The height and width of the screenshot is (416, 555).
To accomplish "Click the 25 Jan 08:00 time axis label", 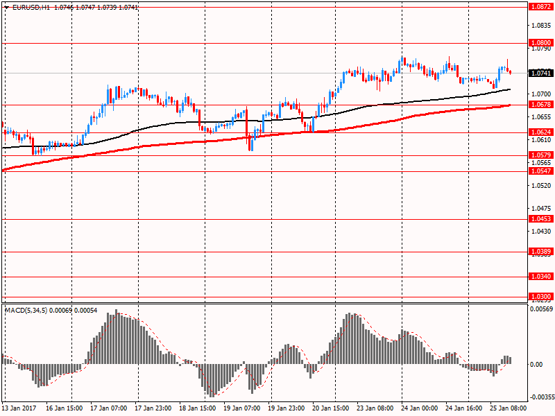I will [x=508, y=409].
